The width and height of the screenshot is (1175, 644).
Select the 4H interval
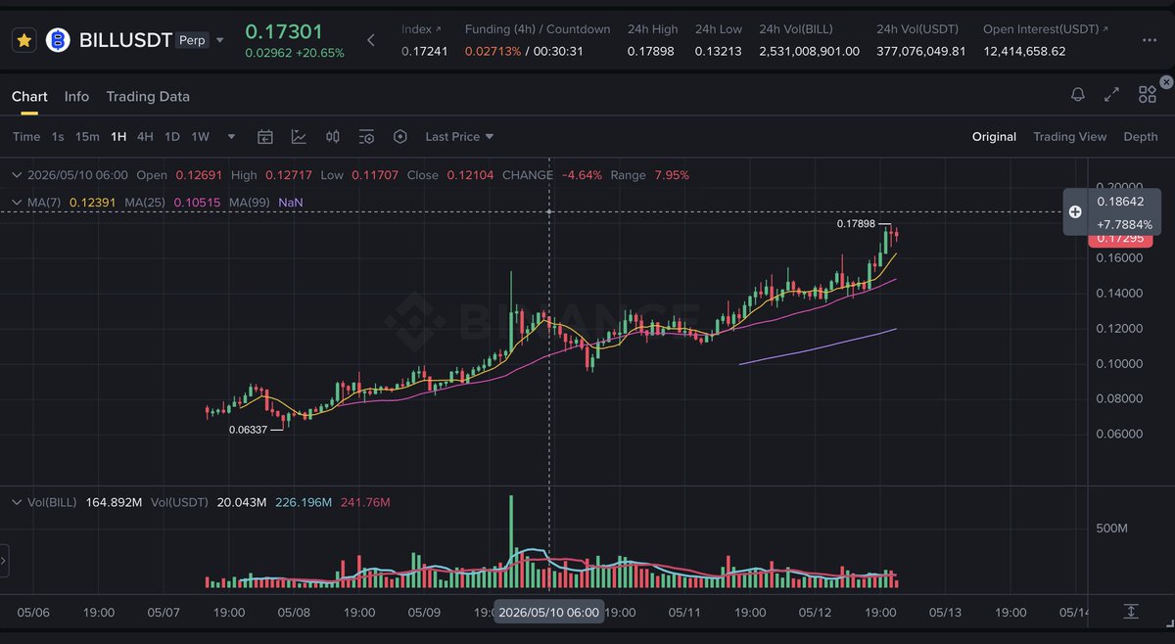pos(145,136)
